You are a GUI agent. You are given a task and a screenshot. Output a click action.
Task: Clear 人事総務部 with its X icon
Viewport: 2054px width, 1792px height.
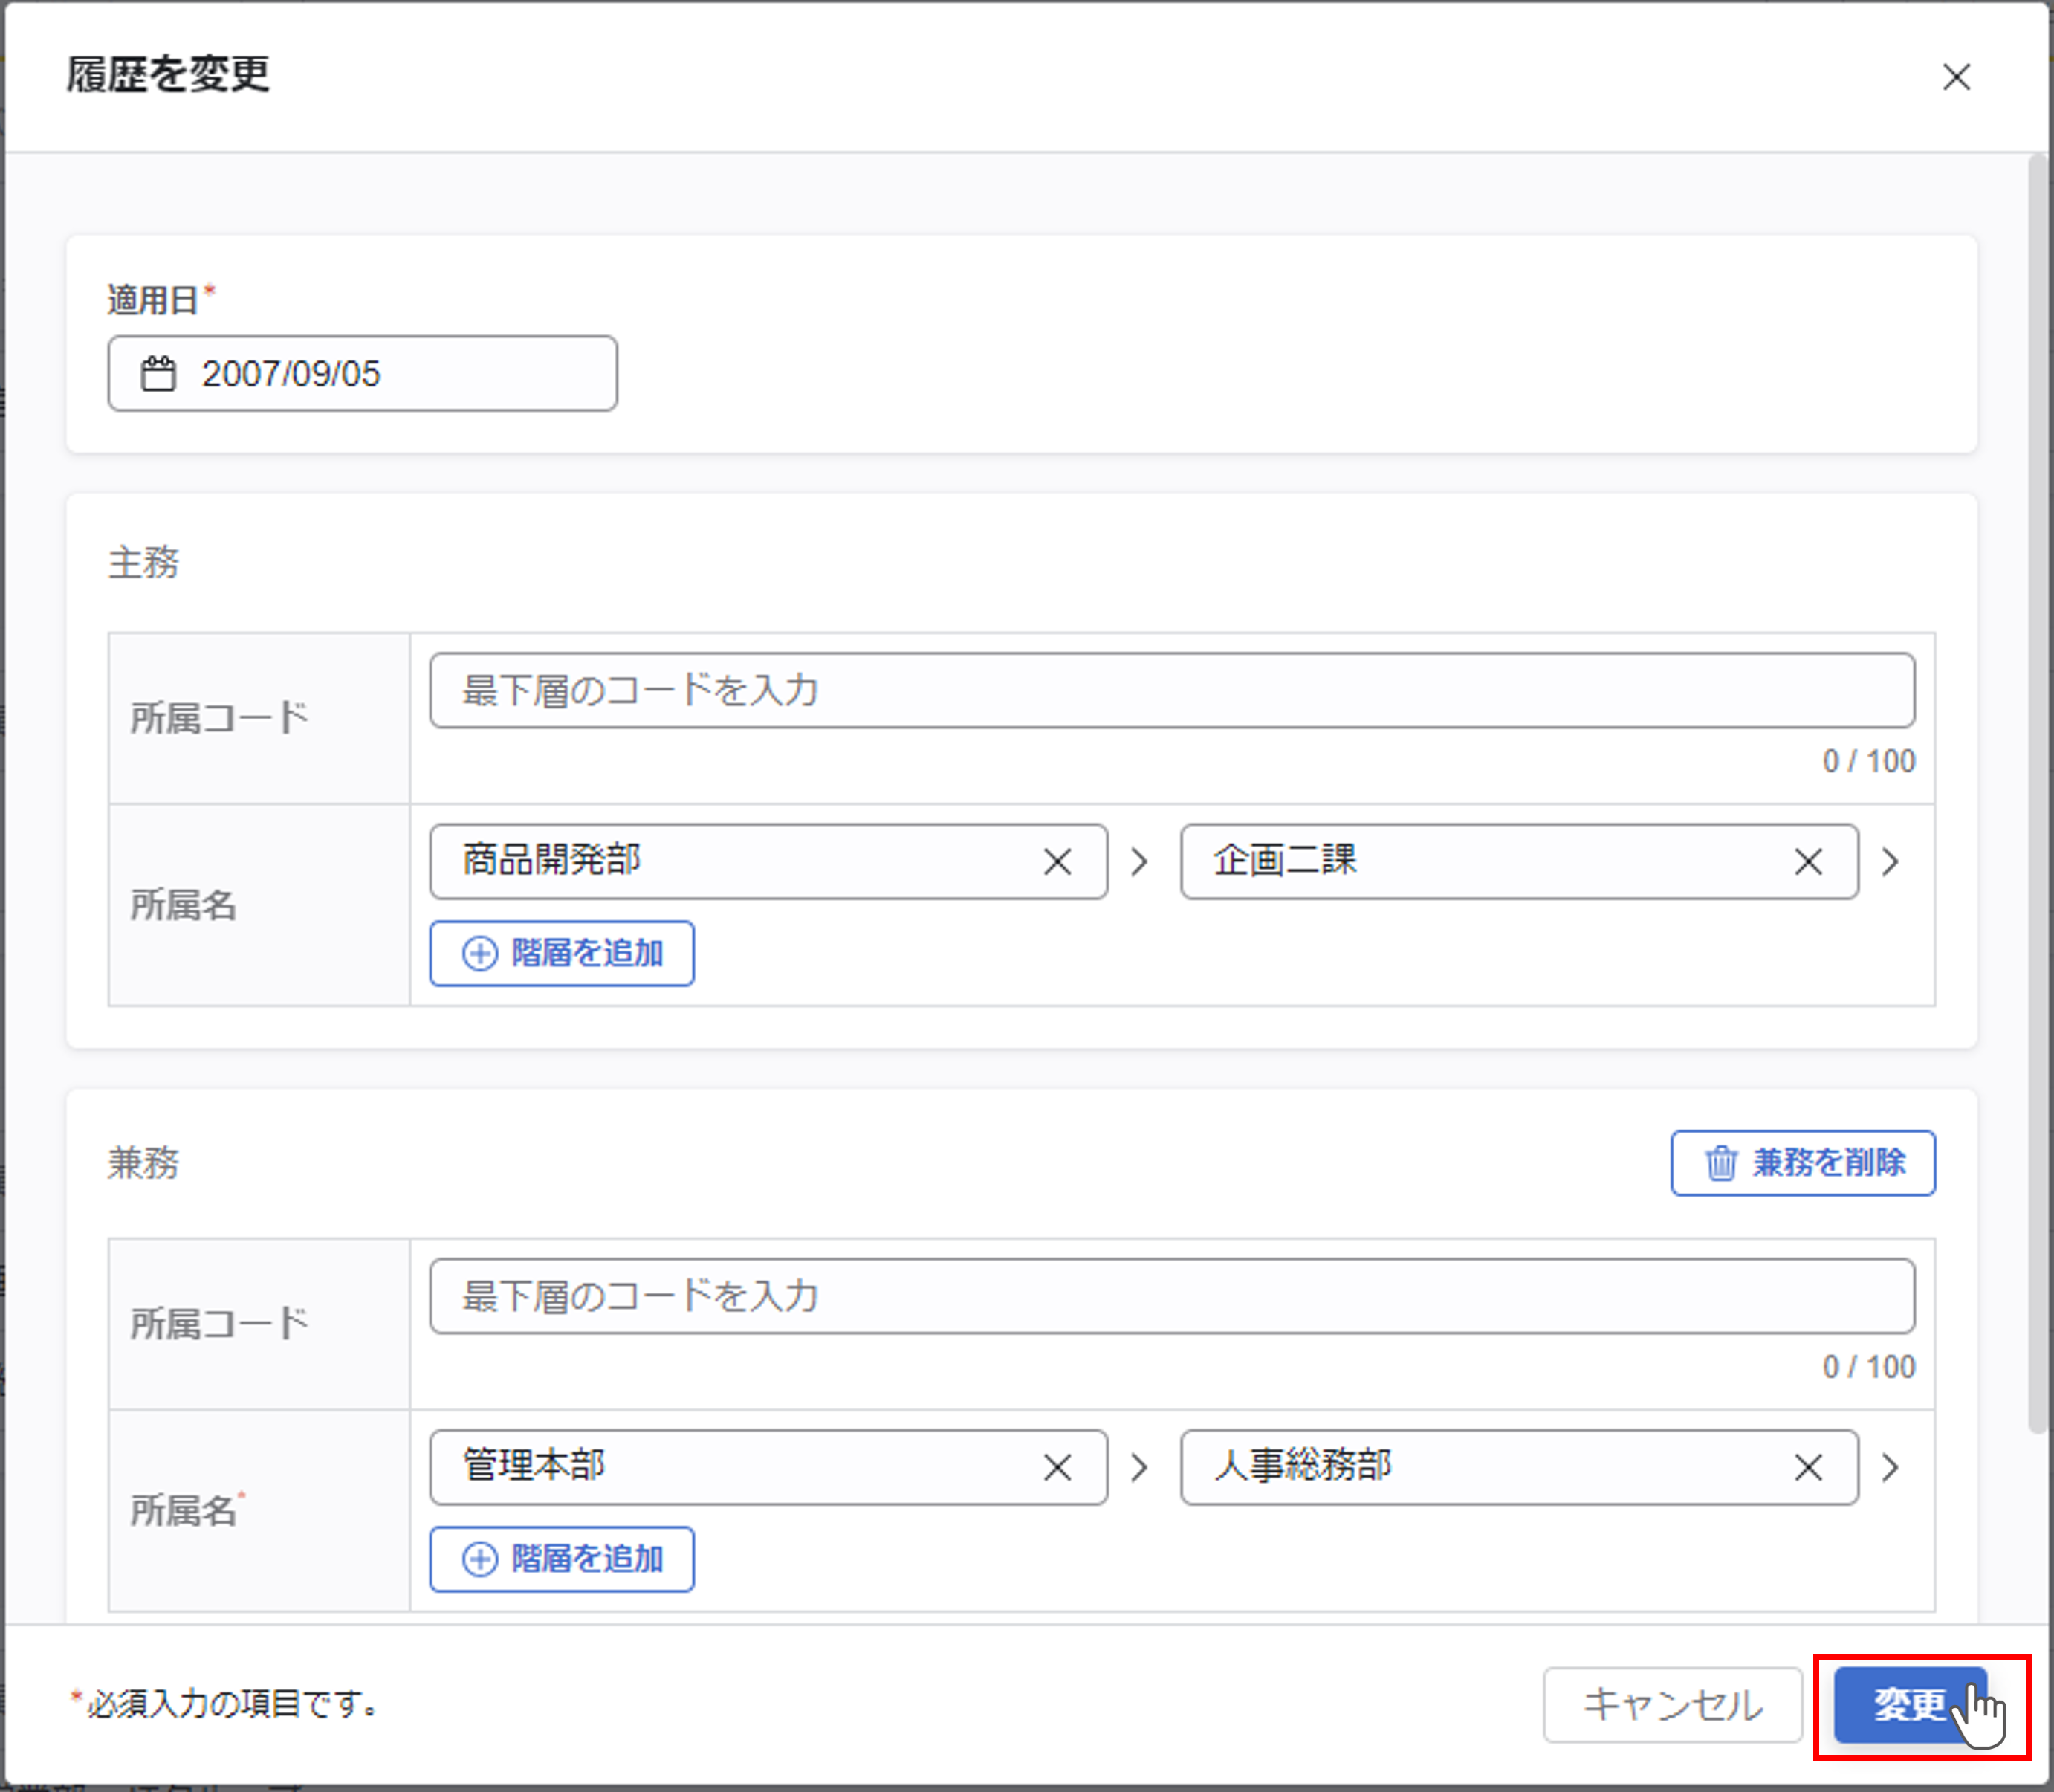coord(1807,1467)
